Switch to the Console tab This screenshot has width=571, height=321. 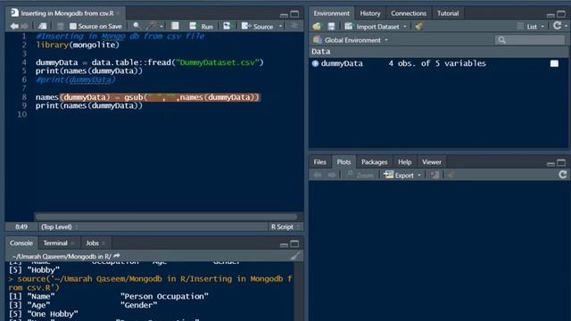click(x=21, y=243)
